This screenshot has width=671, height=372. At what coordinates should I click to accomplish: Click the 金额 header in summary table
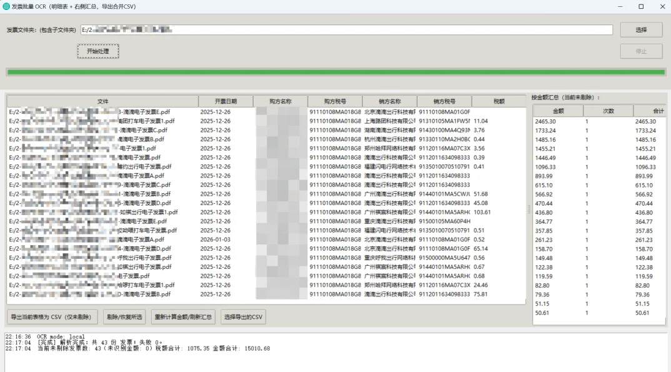click(558, 111)
